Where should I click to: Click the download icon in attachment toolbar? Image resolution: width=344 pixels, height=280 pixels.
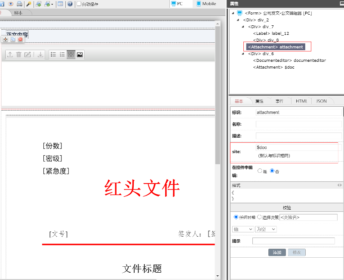click(x=40, y=54)
